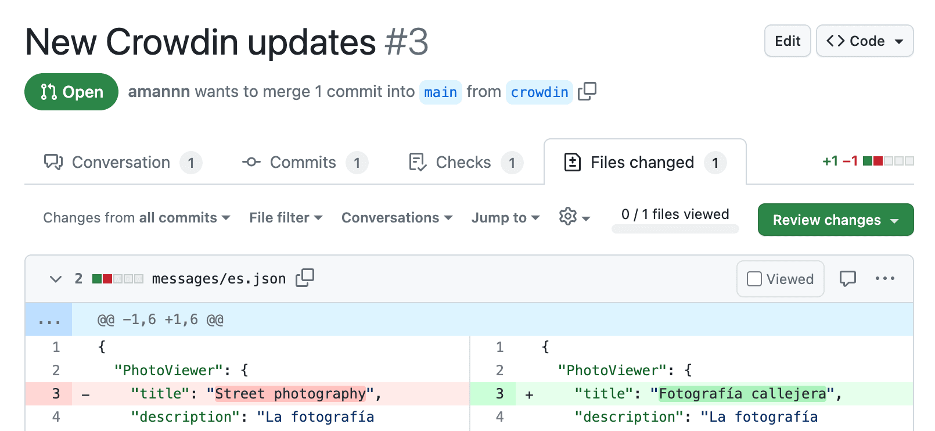Switch to the Commits tab
The image size is (935, 431).
(x=304, y=163)
